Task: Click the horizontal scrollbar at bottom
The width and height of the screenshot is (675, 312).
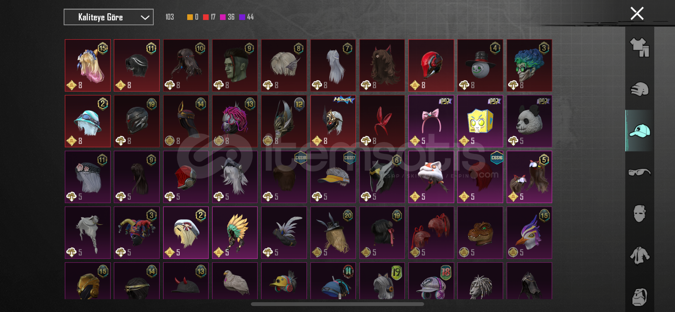Action: [x=337, y=304]
